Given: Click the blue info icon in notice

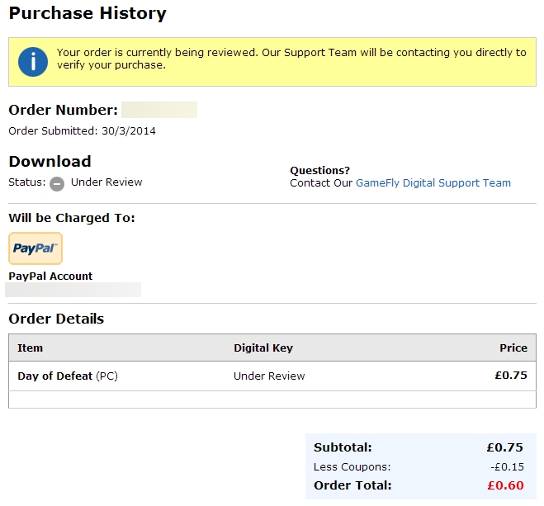Looking at the screenshot, I should (33, 62).
